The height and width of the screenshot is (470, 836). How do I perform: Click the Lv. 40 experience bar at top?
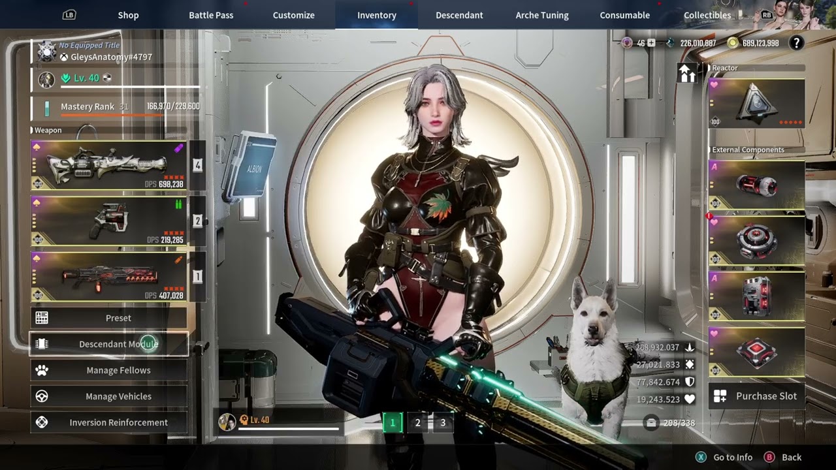(130, 86)
